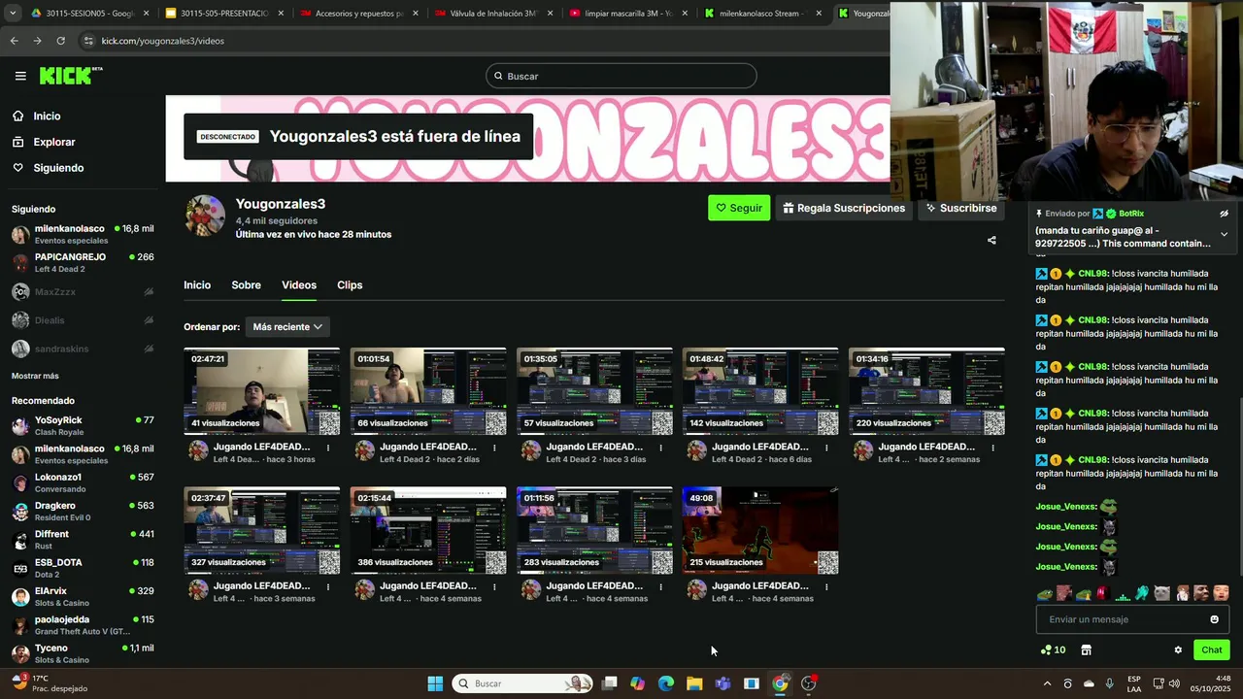The width and height of the screenshot is (1243, 699).
Task: Click the browser address bar URL
Action: point(163,41)
